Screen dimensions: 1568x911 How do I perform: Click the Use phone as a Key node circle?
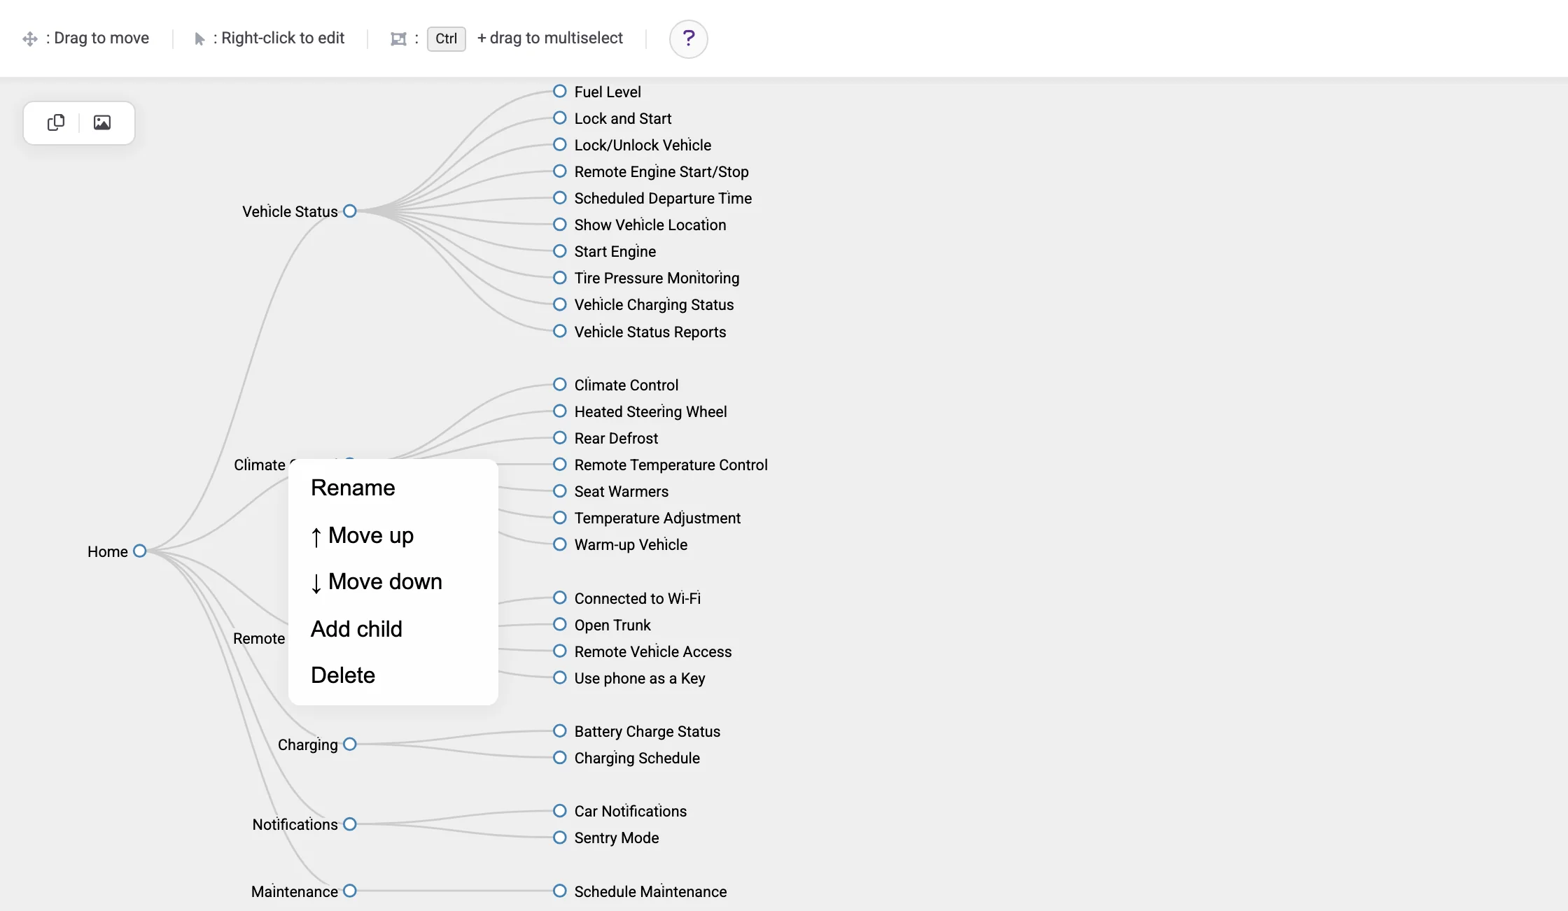560,677
